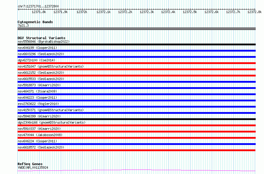The image size is (264, 174).
Task: Click the 12372.7k ruler tick label
Action: pos(233,12)
